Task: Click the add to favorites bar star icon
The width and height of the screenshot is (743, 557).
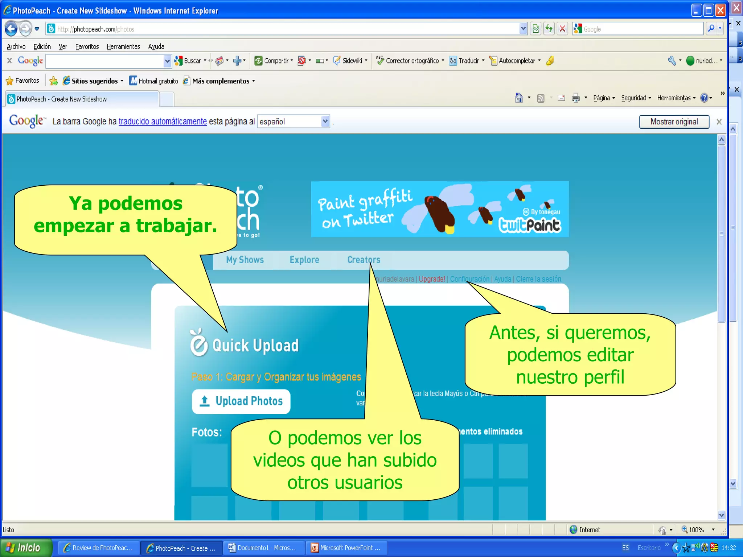Action: tap(53, 81)
